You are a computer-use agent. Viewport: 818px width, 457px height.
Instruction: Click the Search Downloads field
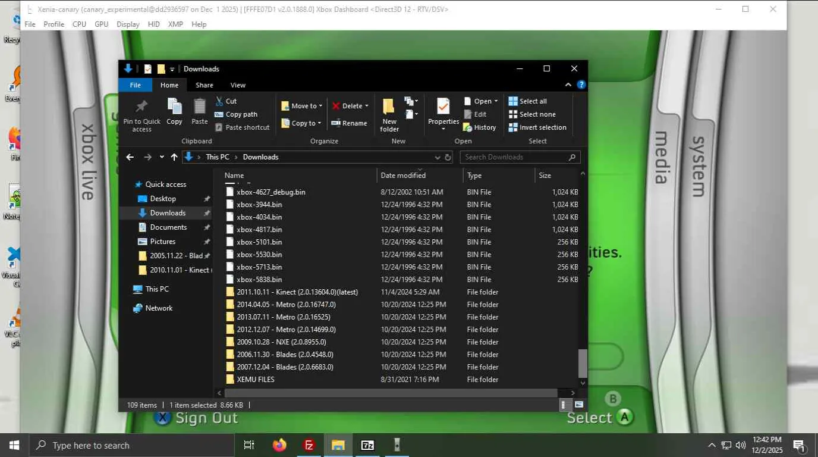click(520, 157)
